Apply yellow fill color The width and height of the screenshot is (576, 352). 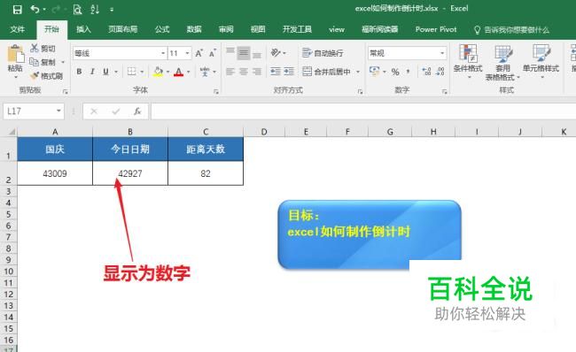click(x=158, y=72)
